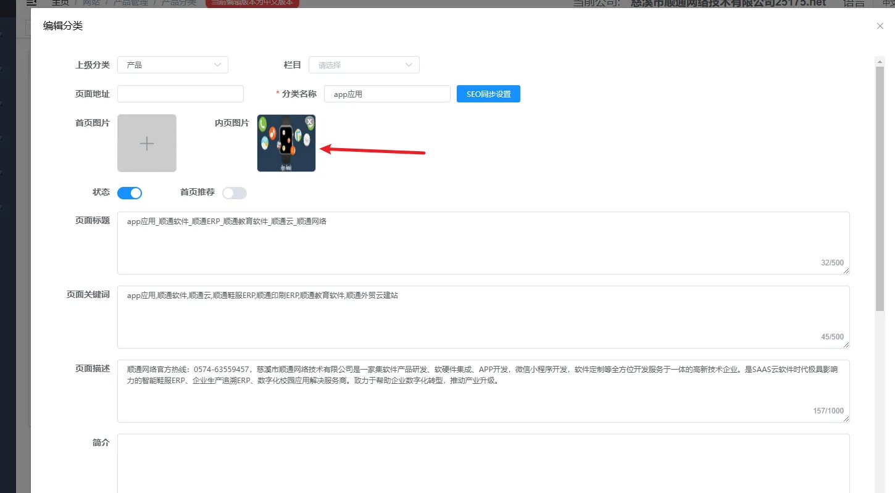
Task: Turn off the 状态 switch
Action: [130, 193]
